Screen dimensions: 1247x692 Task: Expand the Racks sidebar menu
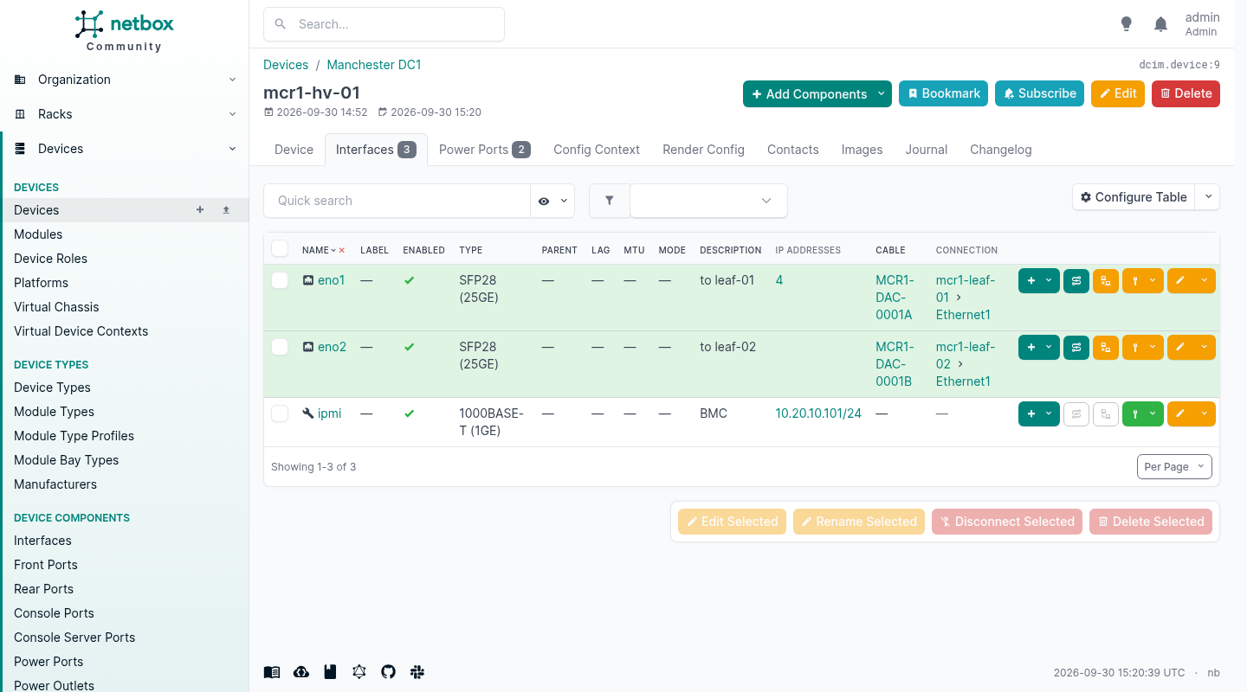tap(125, 114)
